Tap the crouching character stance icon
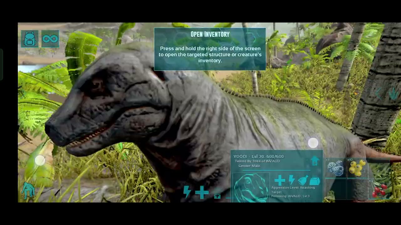This screenshot has width=401, height=225. 28,191
